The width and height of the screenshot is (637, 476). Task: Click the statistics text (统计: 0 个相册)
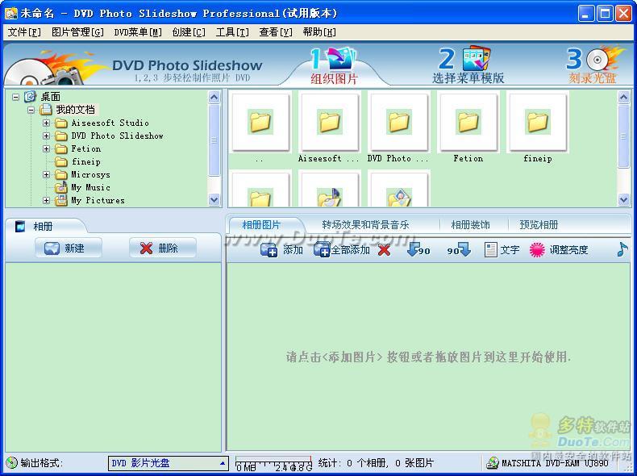(377, 463)
